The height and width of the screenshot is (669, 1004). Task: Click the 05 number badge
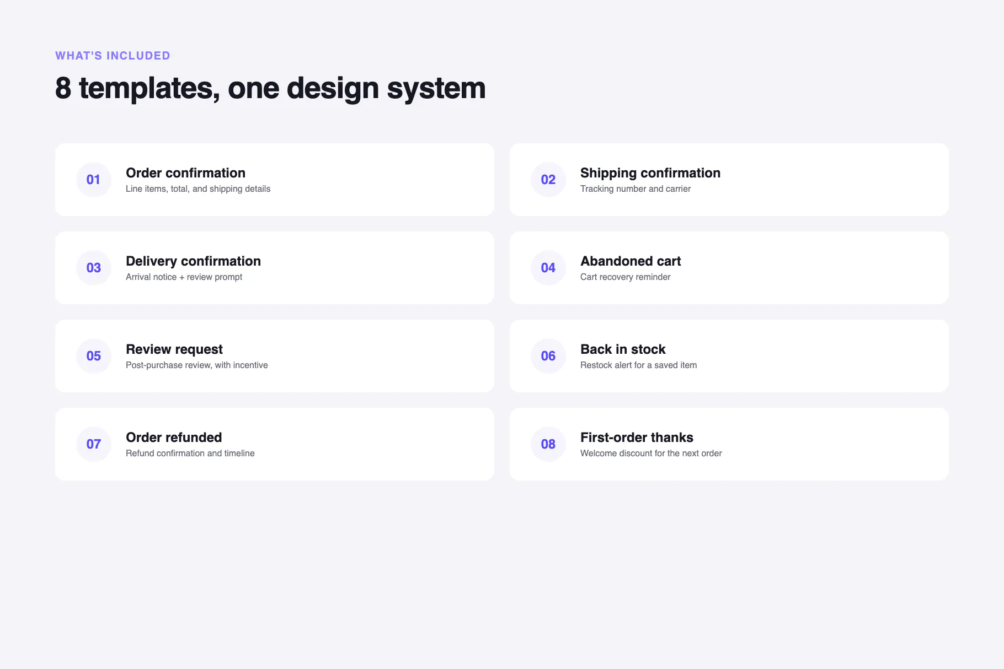94,356
